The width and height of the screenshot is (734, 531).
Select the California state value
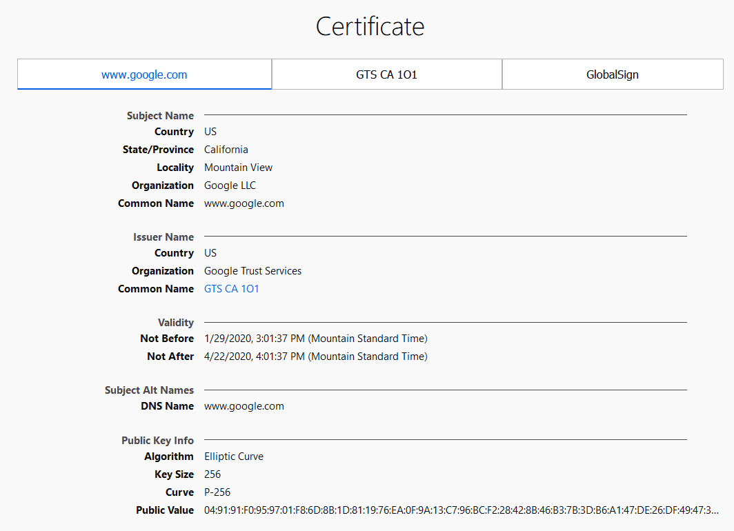[x=226, y=150]
